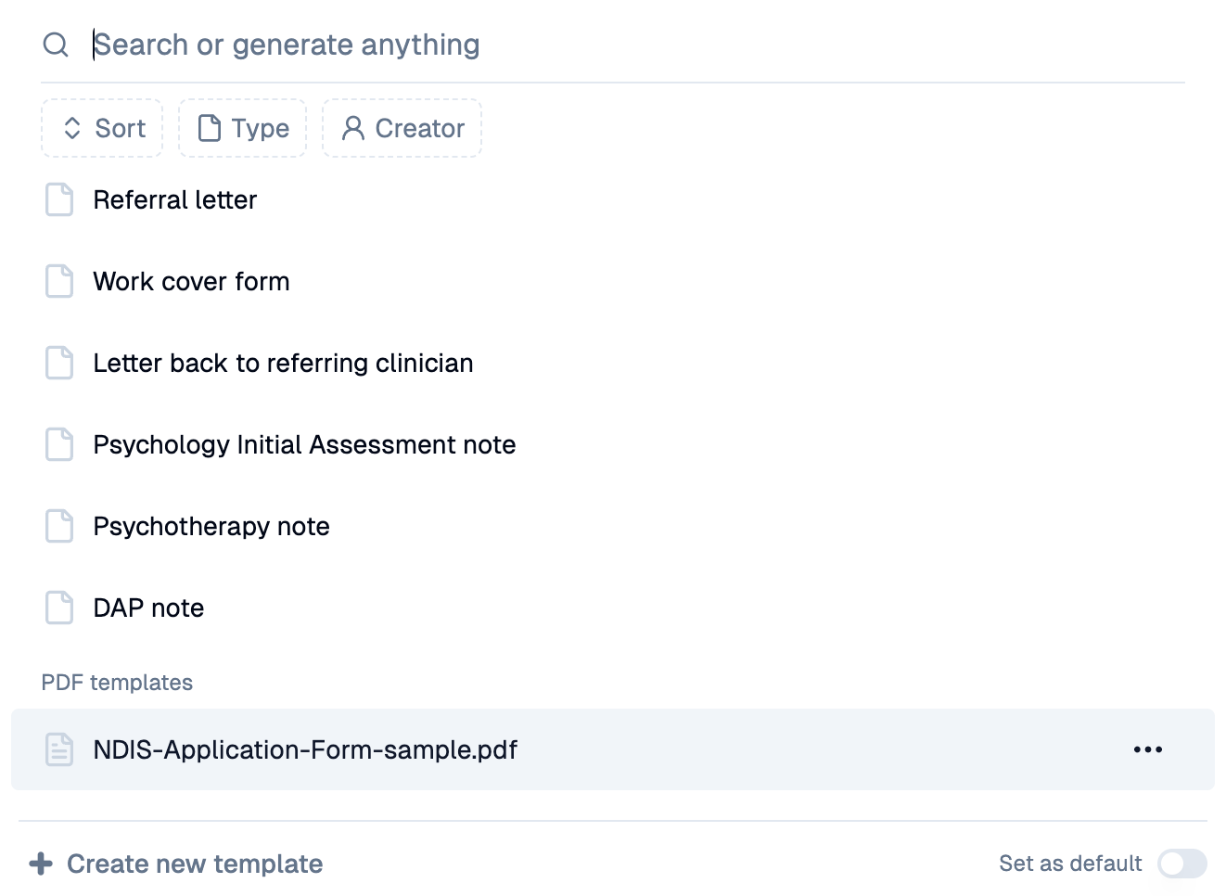1226x896 pixels.
Task: Click the document icon beside Referral letter
Action: click(58, 199)
